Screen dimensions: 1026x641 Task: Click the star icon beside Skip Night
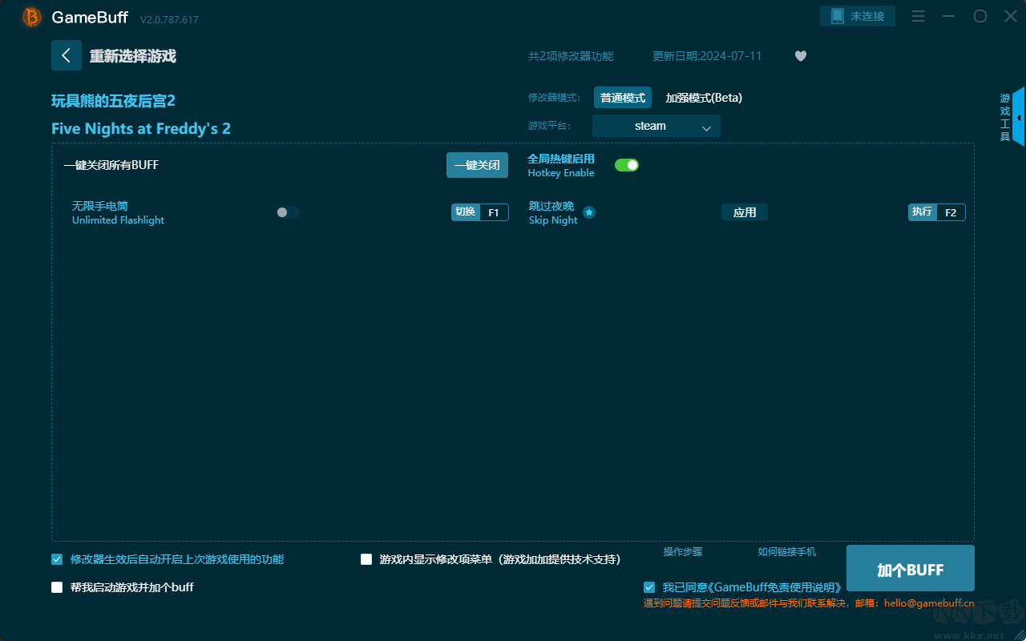[589, 212]
